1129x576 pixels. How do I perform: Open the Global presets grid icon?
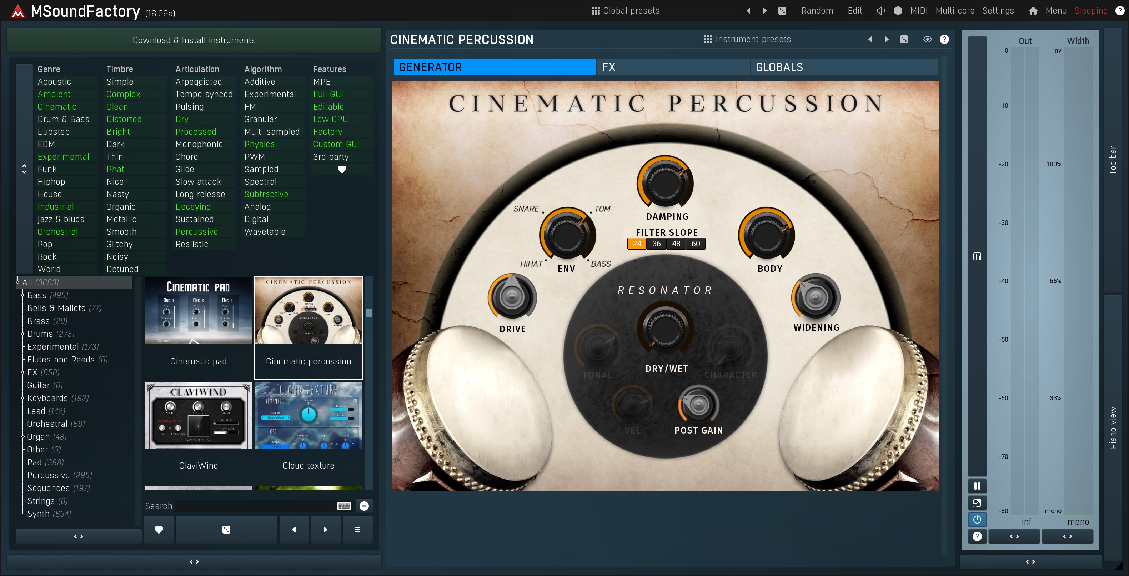click(x=595, y=10)
